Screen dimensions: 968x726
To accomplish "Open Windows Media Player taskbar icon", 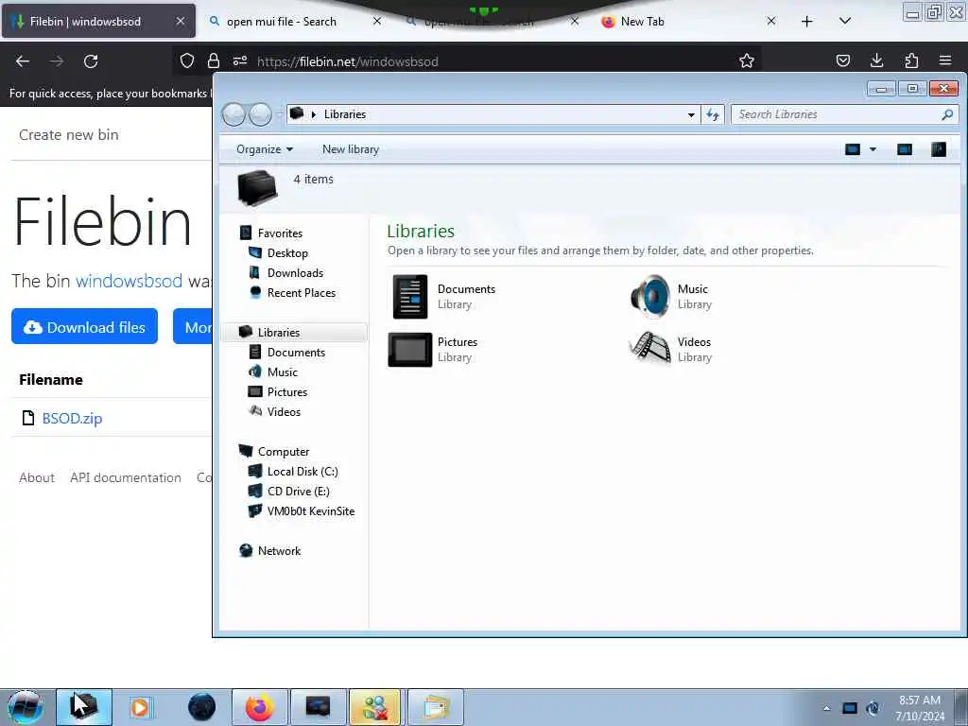I will (141, 707).
